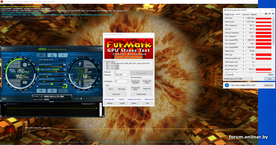Click Afterburner top-left skin icon

tap(4, 48)
